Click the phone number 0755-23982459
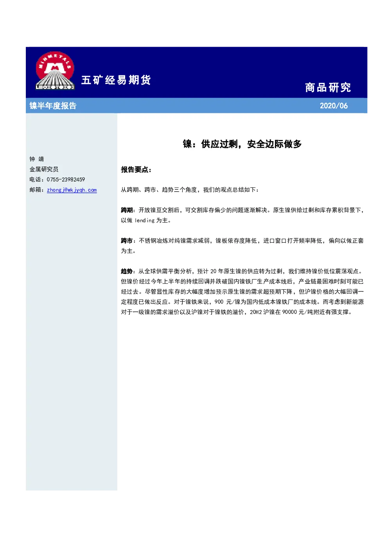 point(66,179)
